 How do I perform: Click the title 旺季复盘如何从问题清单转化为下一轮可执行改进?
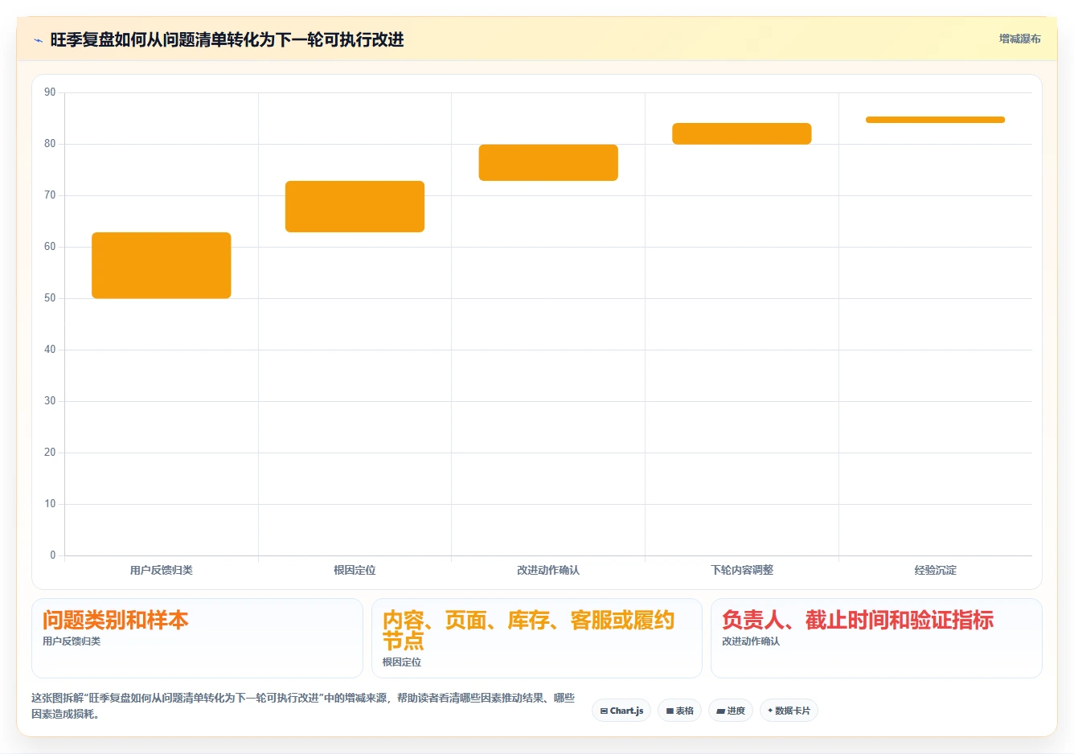[227, 39]
